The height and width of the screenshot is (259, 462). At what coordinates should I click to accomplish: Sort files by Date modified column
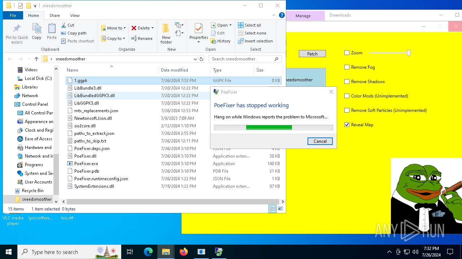click(184, 70)
